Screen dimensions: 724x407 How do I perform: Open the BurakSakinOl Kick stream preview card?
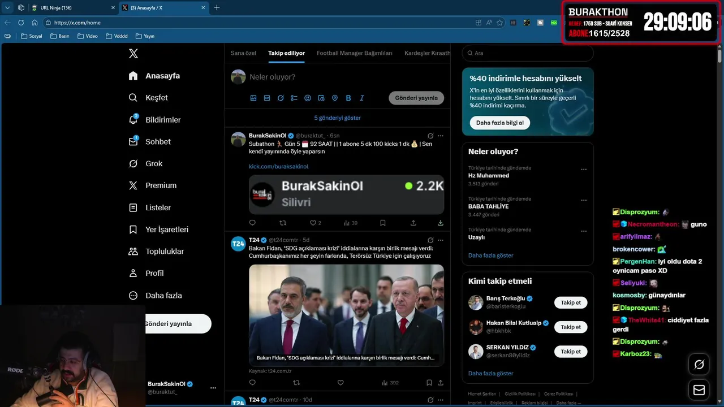point(346,194)
